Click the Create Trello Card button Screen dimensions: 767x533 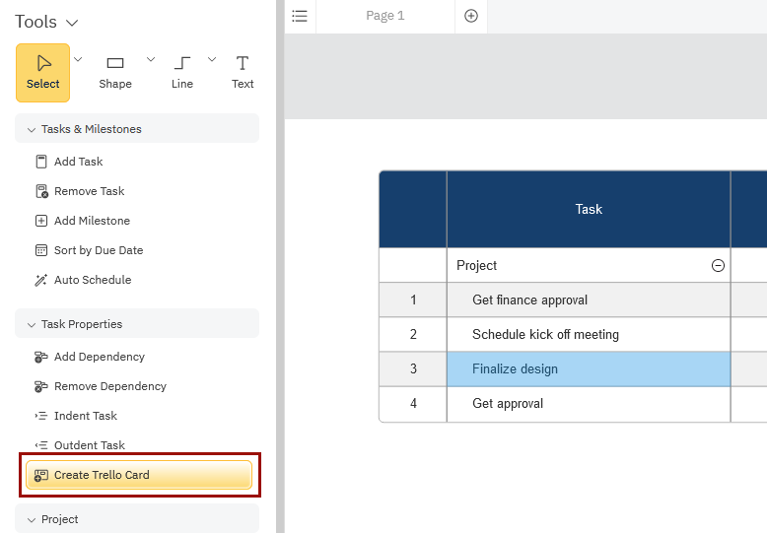coord(139,475)
